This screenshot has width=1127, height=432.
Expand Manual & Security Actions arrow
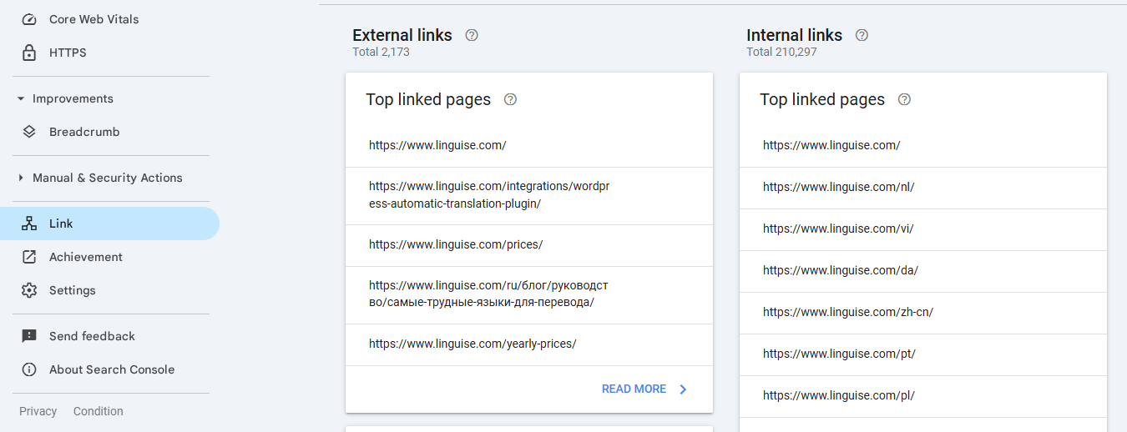coord(21,178)
